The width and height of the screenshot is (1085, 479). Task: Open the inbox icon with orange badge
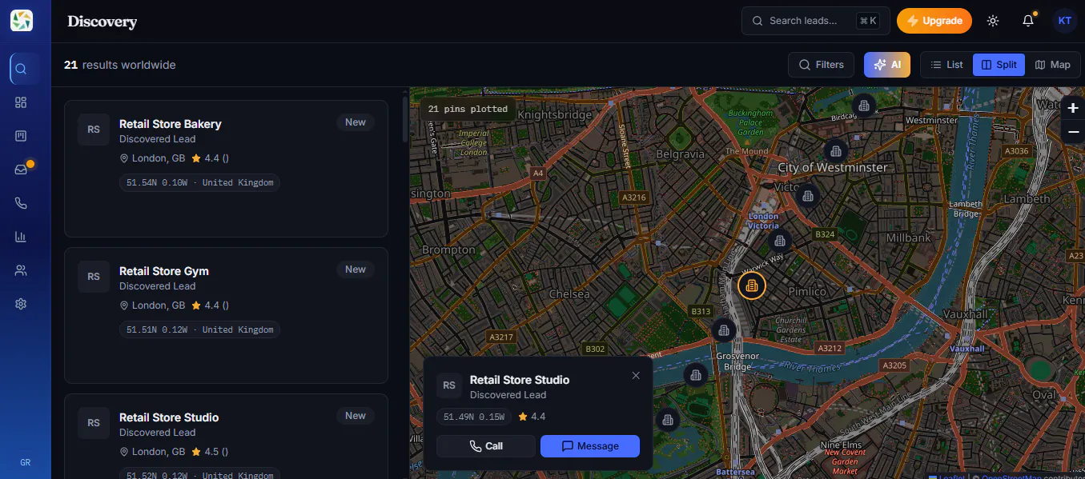(22, 170)
